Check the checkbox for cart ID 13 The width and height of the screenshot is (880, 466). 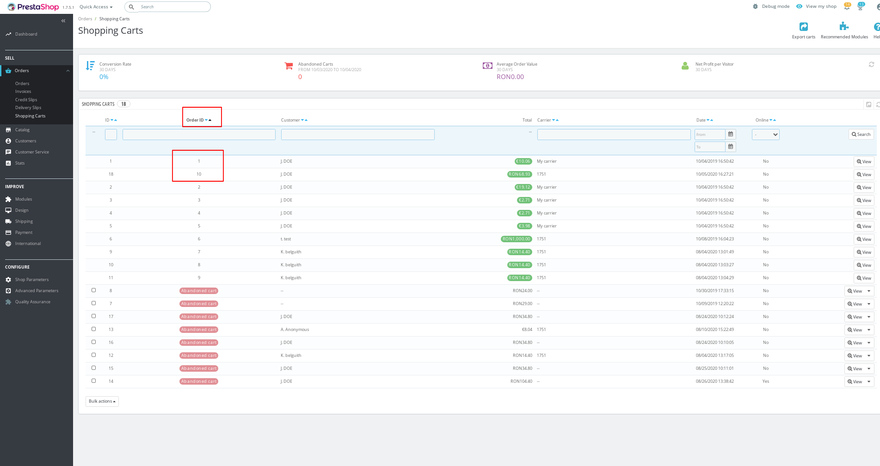(93, 329)
